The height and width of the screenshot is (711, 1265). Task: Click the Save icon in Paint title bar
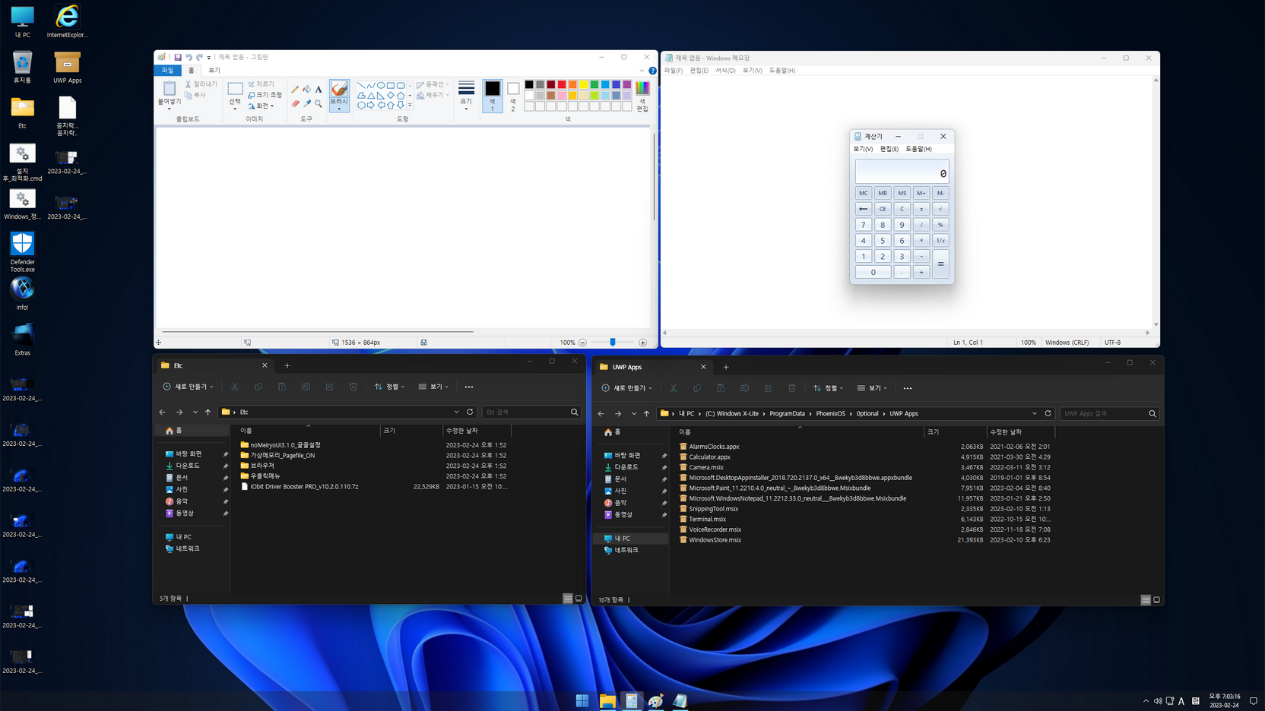pyautogui.click(x=178, y=57)
